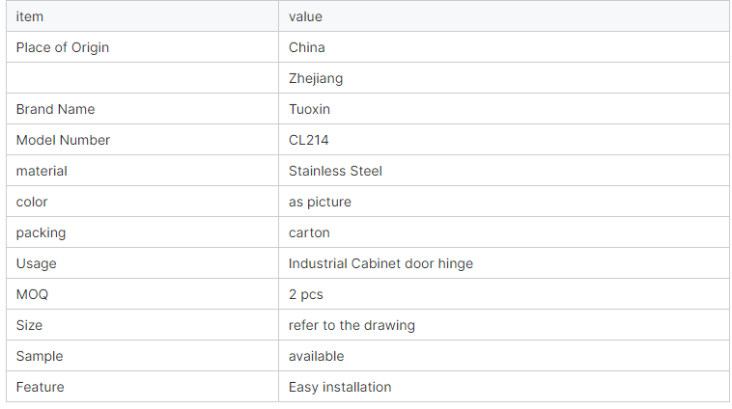Select the 'Stainless Steel' value
The image size is (732, 409).
pos(335,171)
